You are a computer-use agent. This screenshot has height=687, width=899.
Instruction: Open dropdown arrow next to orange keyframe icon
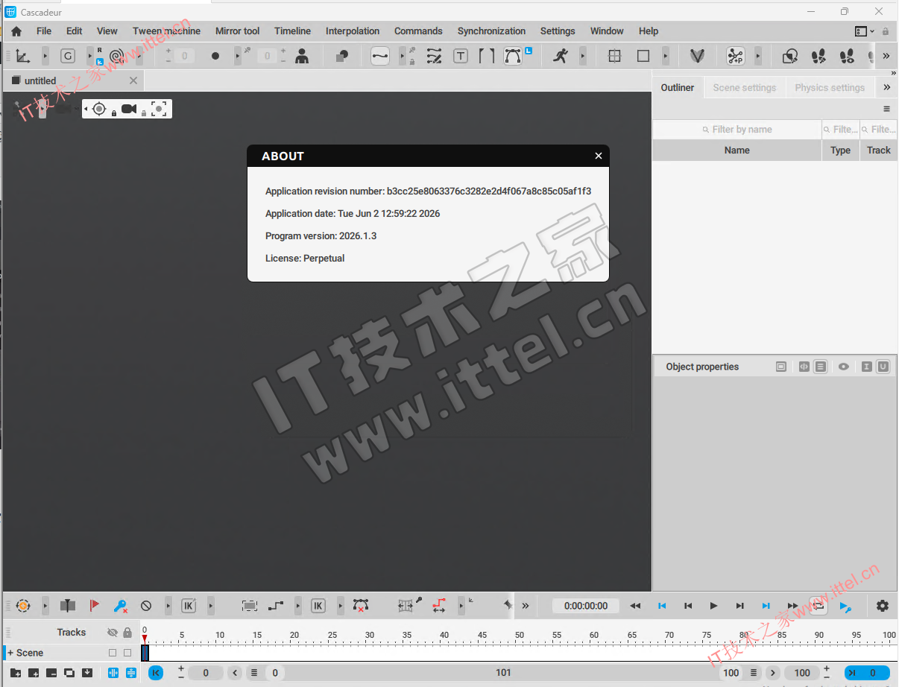45,606
